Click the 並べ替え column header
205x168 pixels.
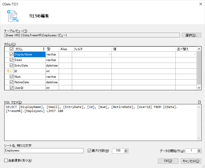coord(186,49)
